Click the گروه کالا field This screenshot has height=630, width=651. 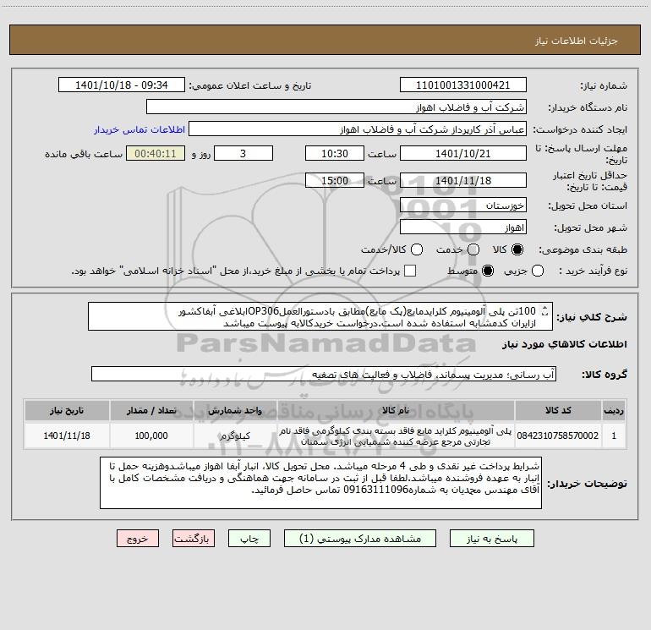tap(324, 374)
